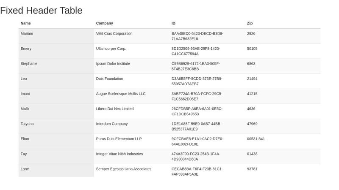Click the ID column header
The width and height of the screenshot is (339, 190).
(207, 23)
